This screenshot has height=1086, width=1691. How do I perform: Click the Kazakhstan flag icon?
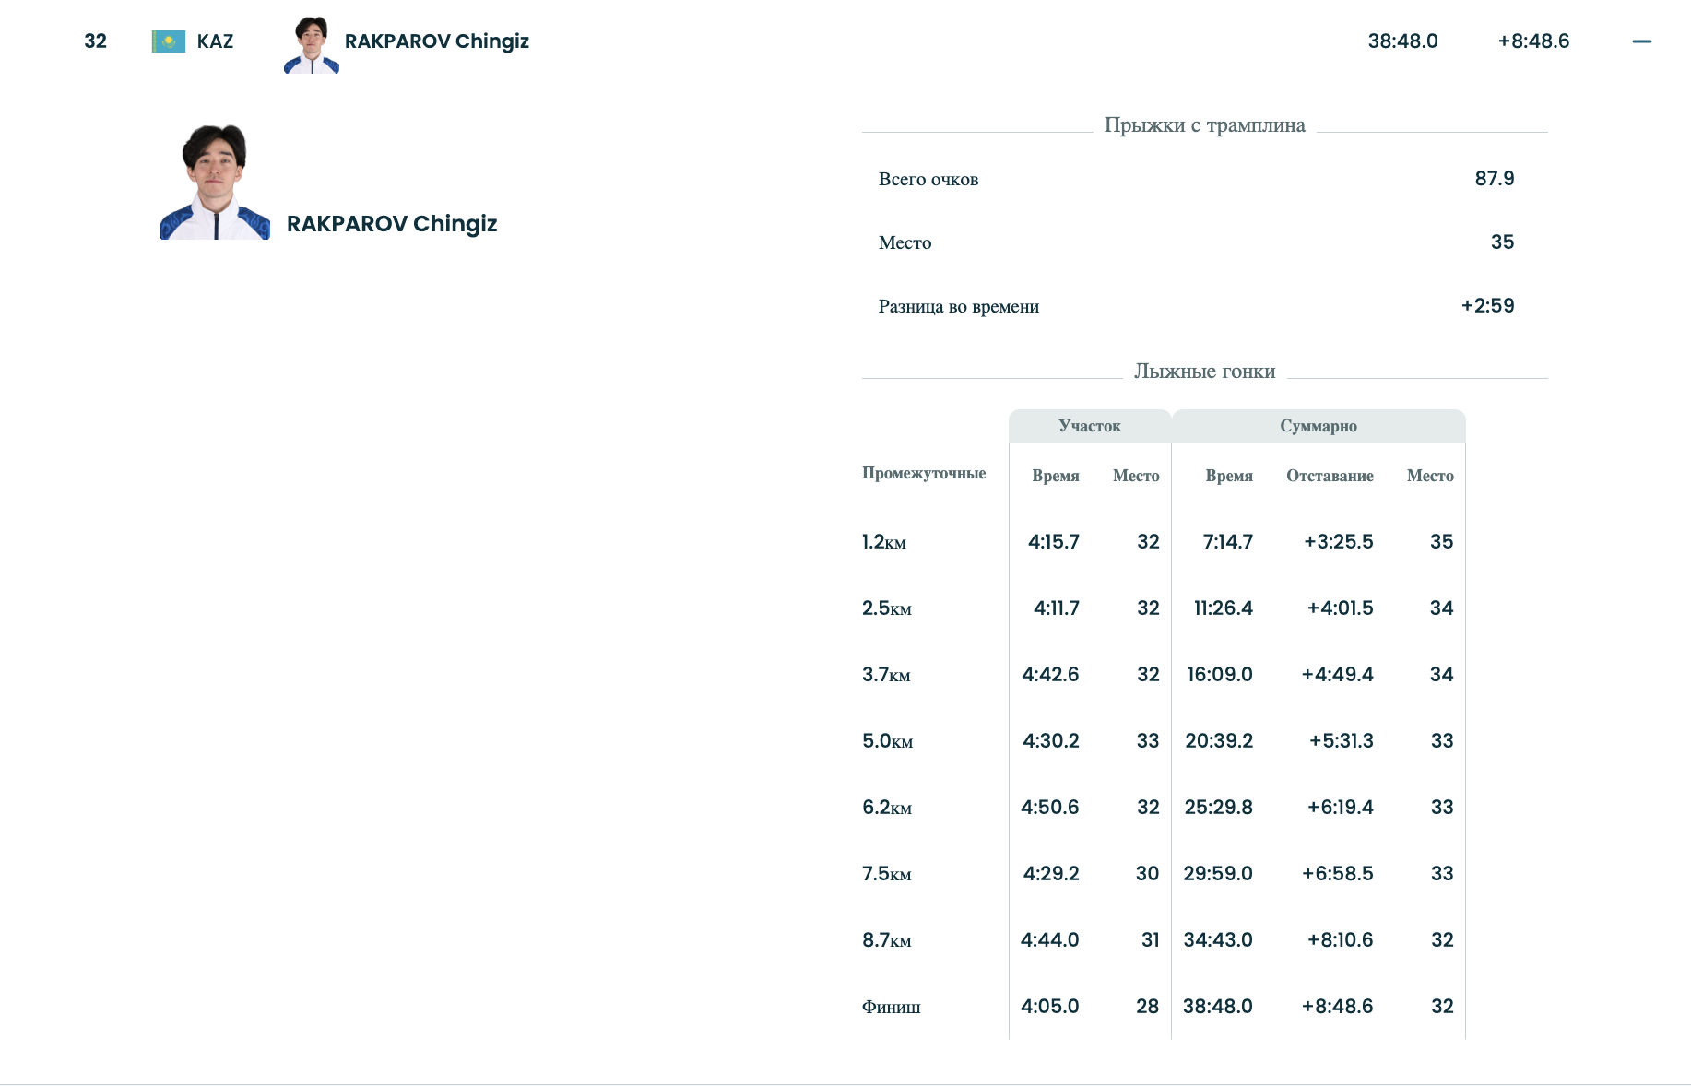[x=168, y=41]
